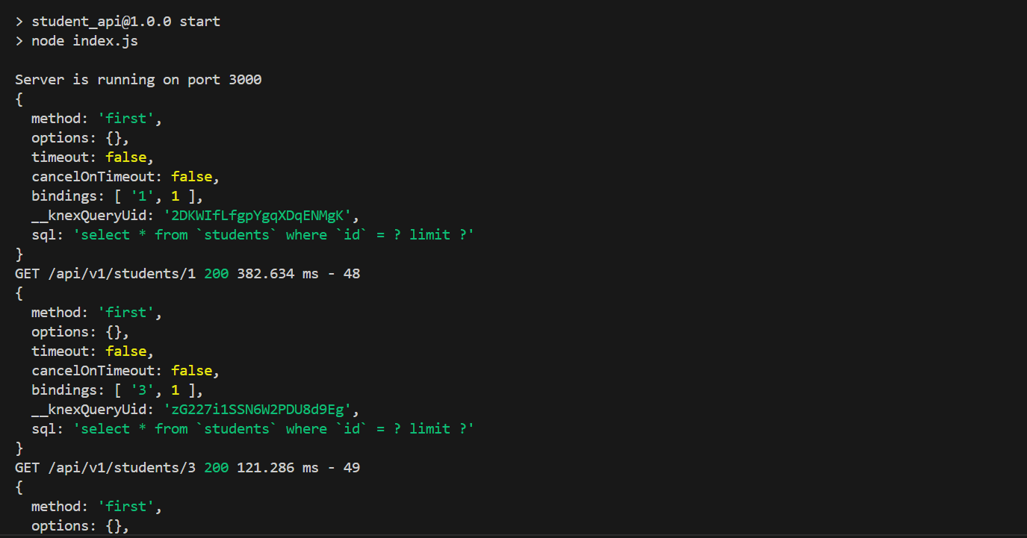Screen dimensions: 1027x538
Task: Click 'Server is running on port 3000' message
Action: pyautogui.click(x=138, y=80)
